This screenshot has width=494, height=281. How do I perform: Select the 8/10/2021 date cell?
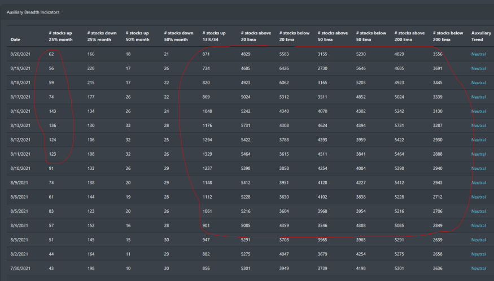click(20, 168)
